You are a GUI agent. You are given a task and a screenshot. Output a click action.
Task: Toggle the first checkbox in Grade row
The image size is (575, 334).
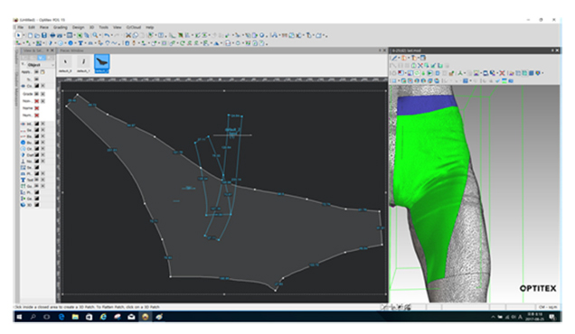(x=36, y=94)
